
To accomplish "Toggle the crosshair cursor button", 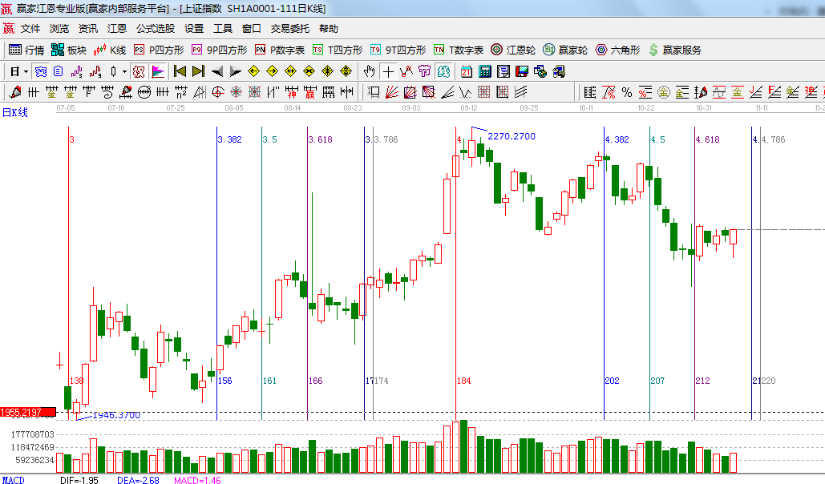I will click(x=389, y=71).
